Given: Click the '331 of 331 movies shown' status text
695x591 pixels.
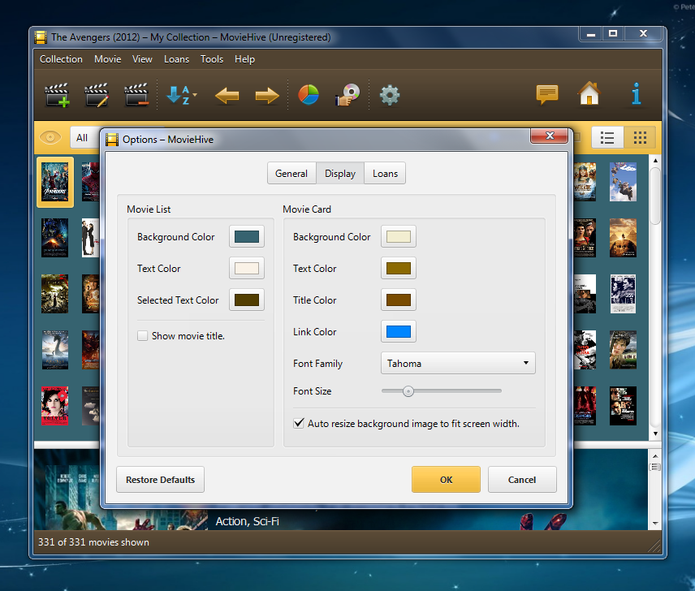Looking at the screenshot, I should click(93, 542).
